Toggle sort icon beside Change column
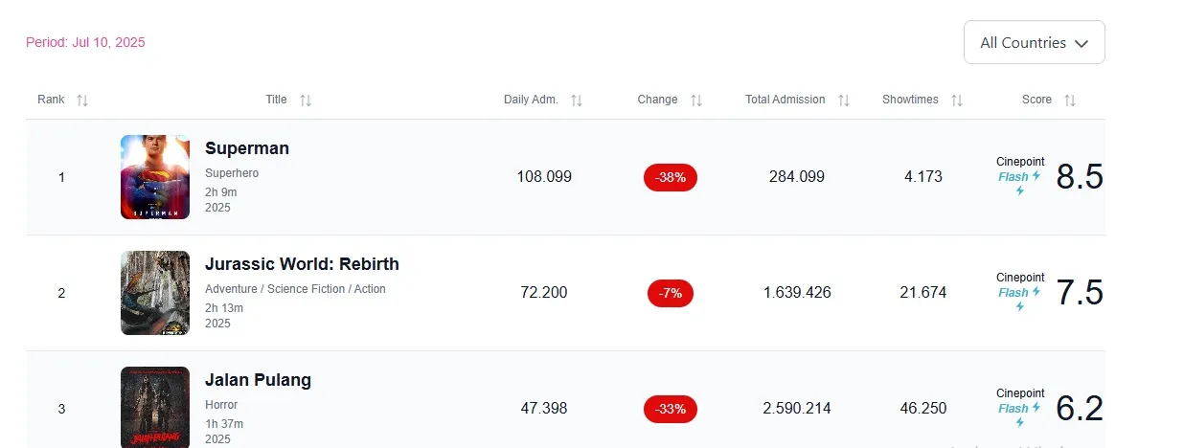Viewport: 1184px width, 448px height. click(696, 101)
